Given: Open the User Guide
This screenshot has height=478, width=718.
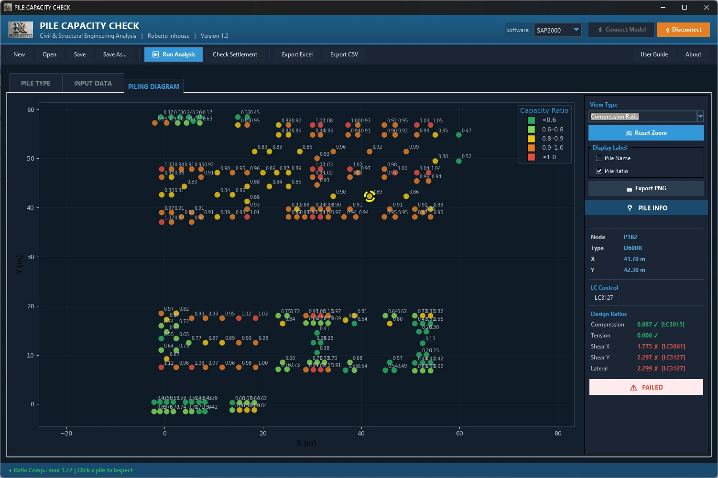Looking at the screenshot, I should click(x=654, y=54).
